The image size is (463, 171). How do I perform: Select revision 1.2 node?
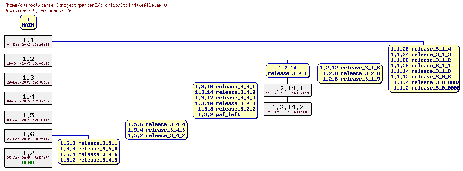tap(28, 60)
